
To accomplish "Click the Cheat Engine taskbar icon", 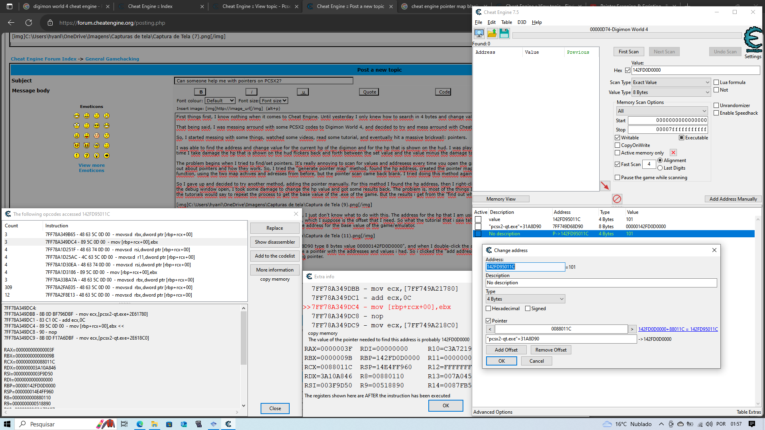I will 228,424.
